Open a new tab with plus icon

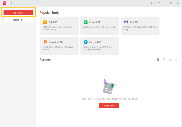(12, 3)
